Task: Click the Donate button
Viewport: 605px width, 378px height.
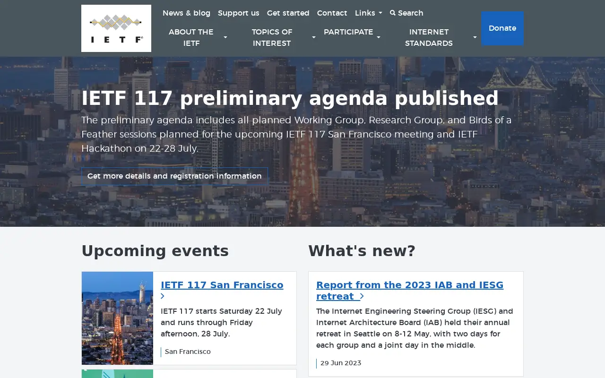Action: [502, 28]
